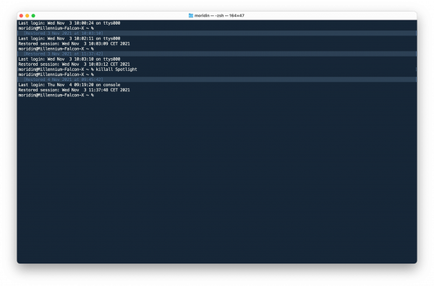Click the yellow minimize window button
This screenshot has height=286, width=434.
pyautogui.click(x=27, y=16)
